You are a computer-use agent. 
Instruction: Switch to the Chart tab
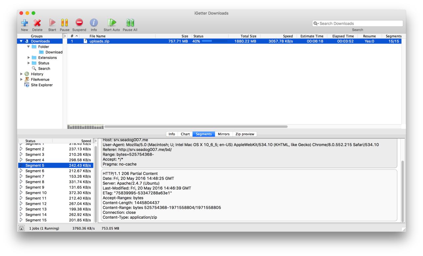[185, 134]
